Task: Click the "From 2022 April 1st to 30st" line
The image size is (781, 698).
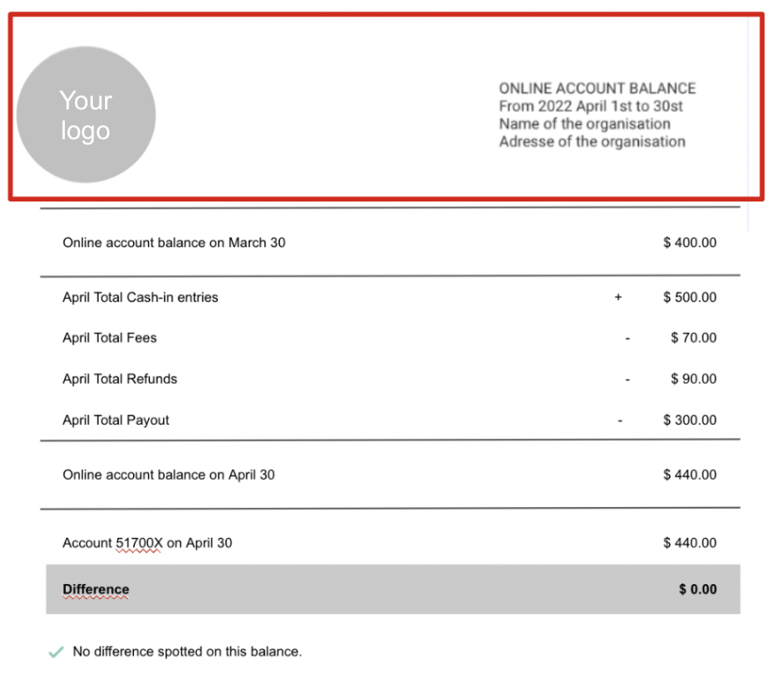Action: (591, 106)
